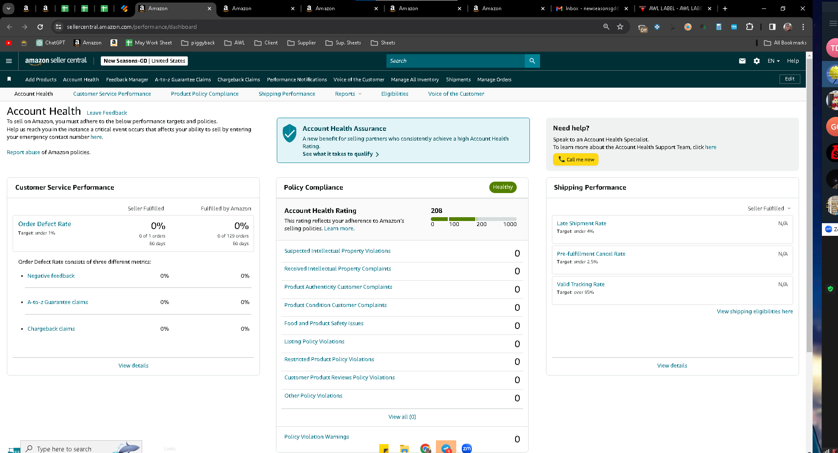Viewport: 838px width, 453px height.
Task: Click the Seller Central search field
Action: (x=455, y=61)
